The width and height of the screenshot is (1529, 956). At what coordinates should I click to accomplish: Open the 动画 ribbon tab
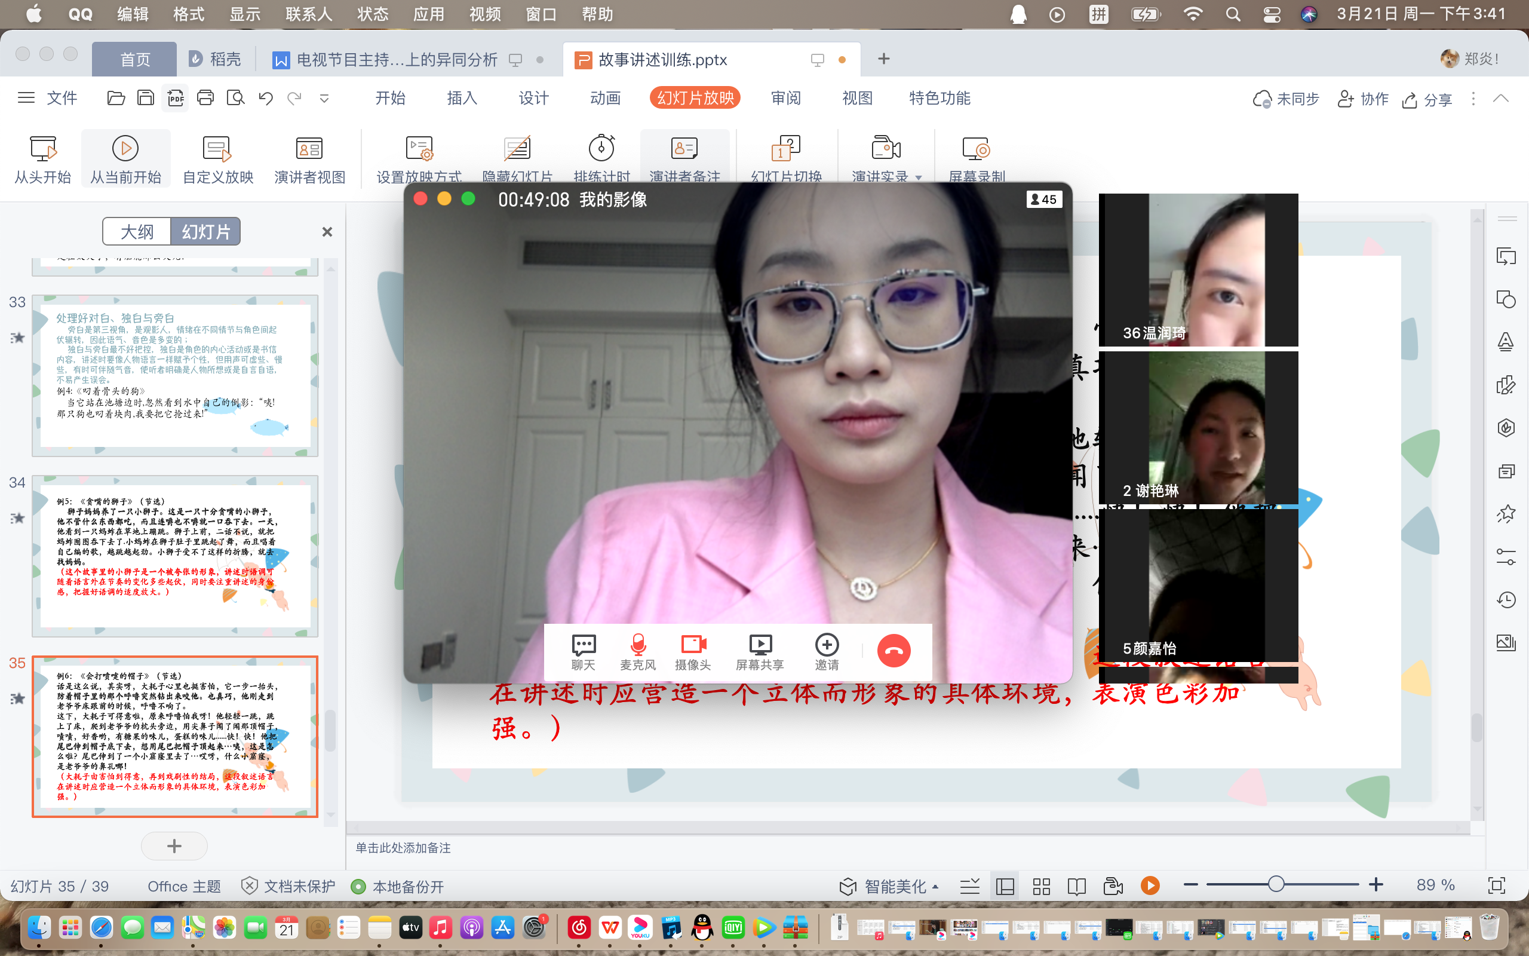click(604, 98)
